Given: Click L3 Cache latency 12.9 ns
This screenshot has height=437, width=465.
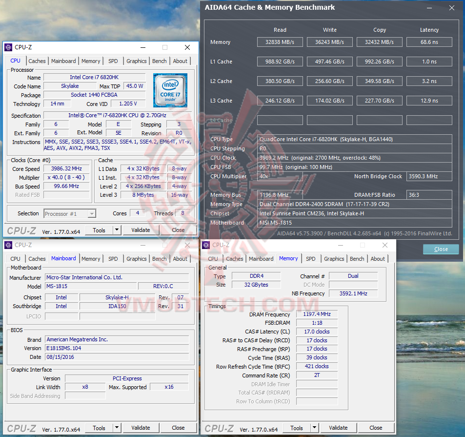Looking at the screenshot, I should click(429, 101).
